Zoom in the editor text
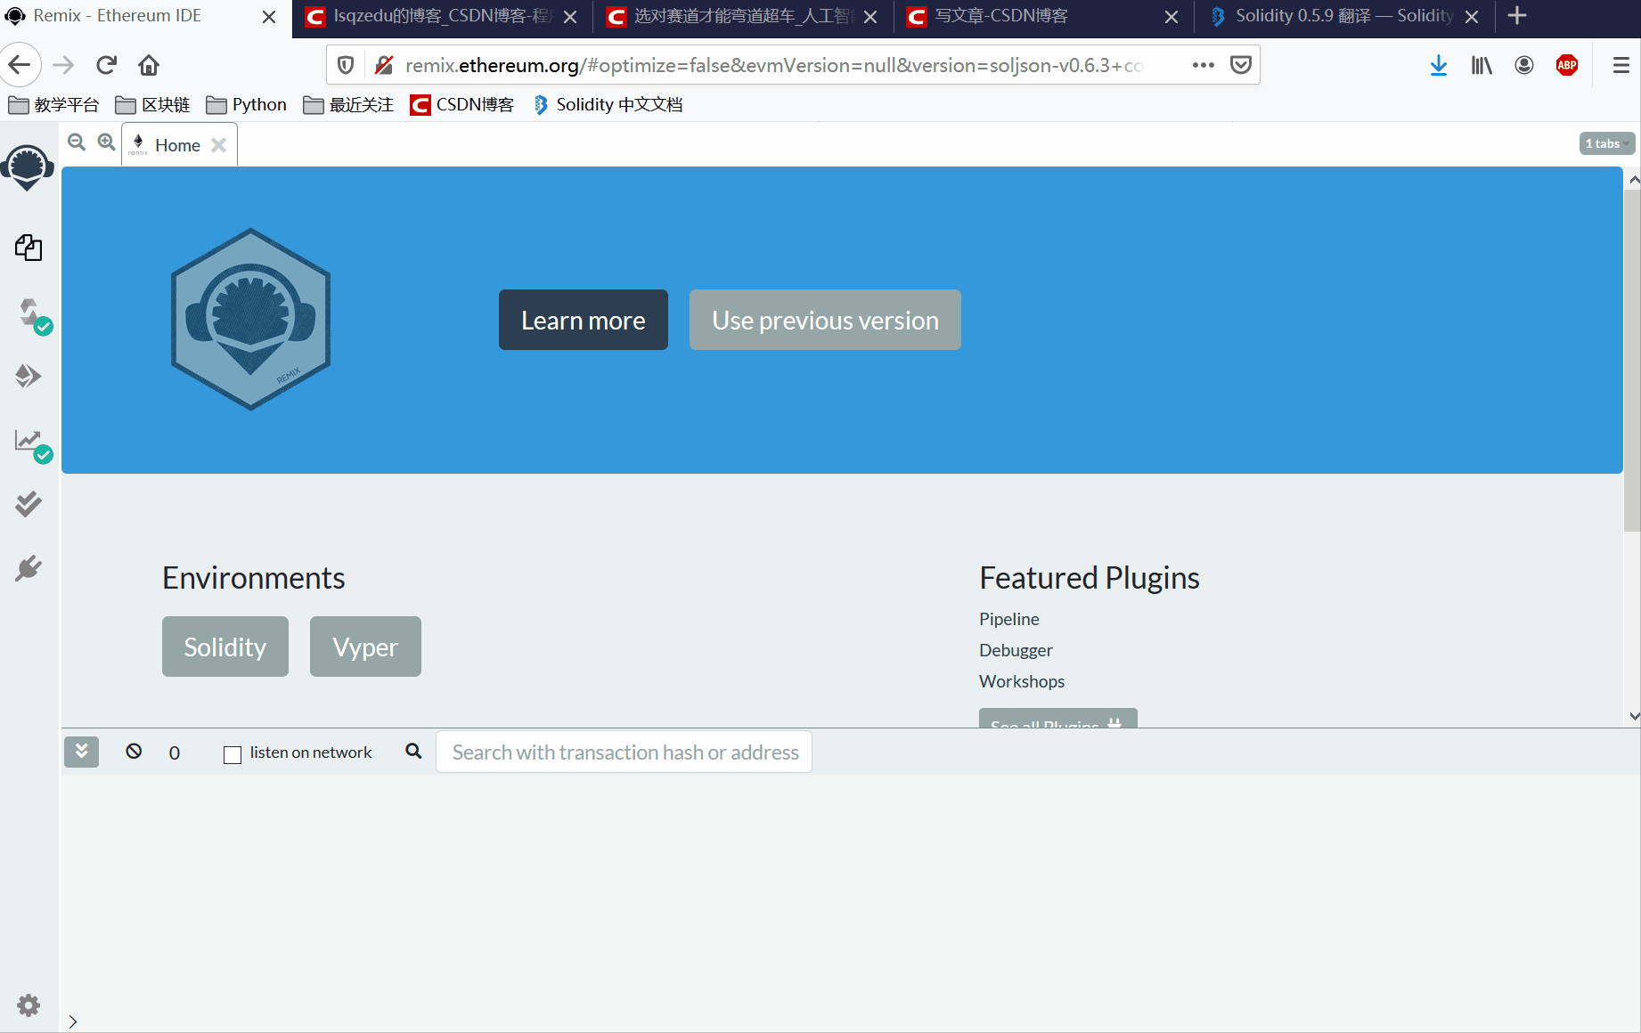Viewport: 1641px width, 1033px height. pyautogui.click(x=106, y=142)
